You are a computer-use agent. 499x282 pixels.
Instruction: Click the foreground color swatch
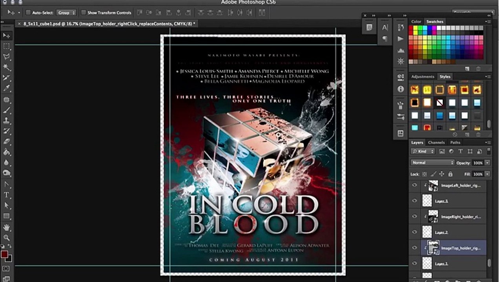click(4, 255)
